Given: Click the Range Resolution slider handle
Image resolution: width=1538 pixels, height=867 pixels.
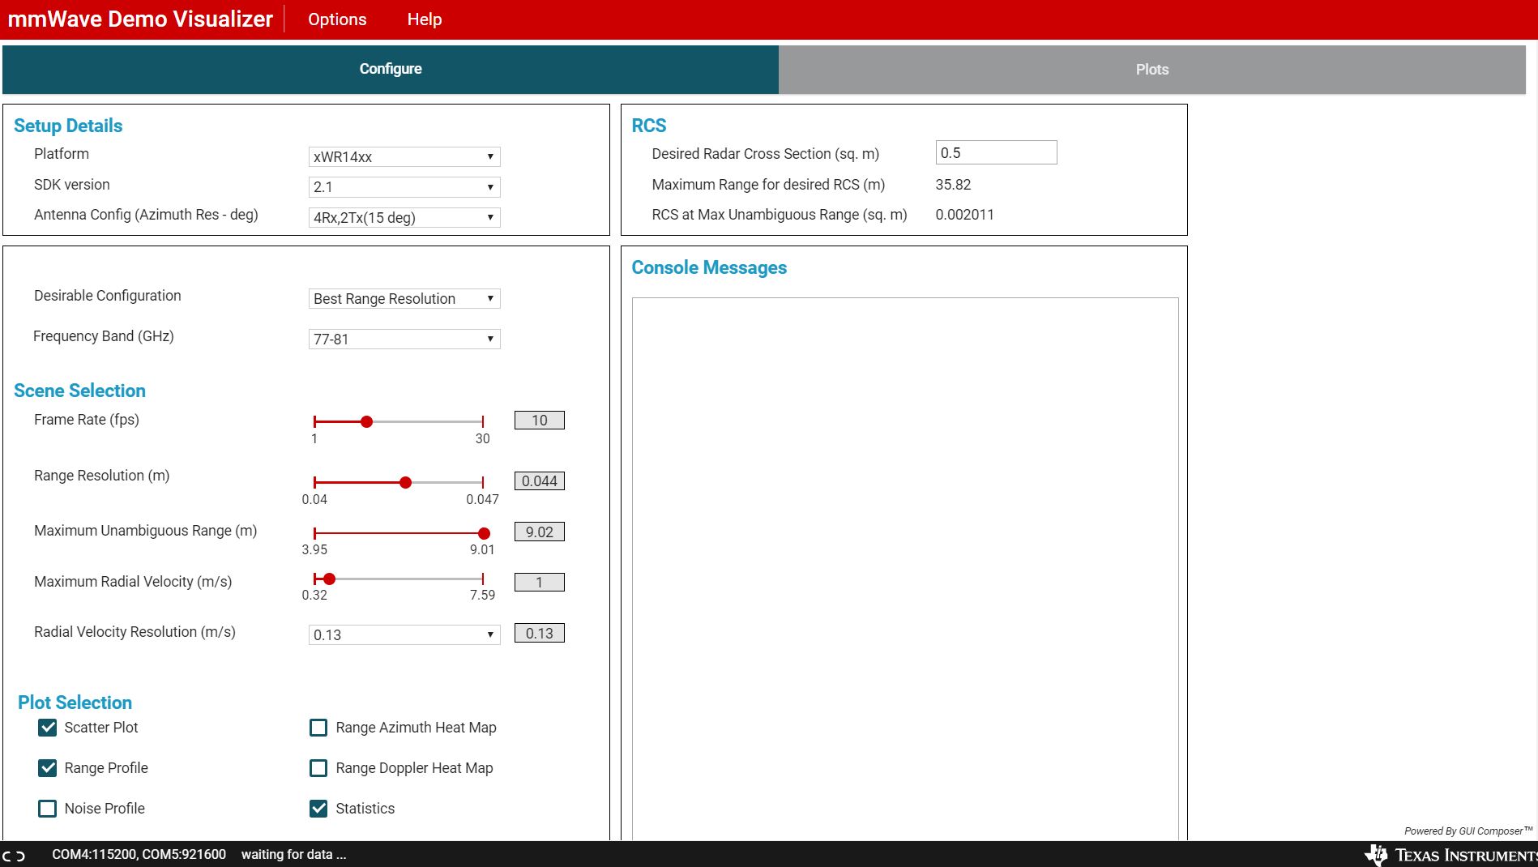Looking at the screenshot, I should tap(406, 482).
